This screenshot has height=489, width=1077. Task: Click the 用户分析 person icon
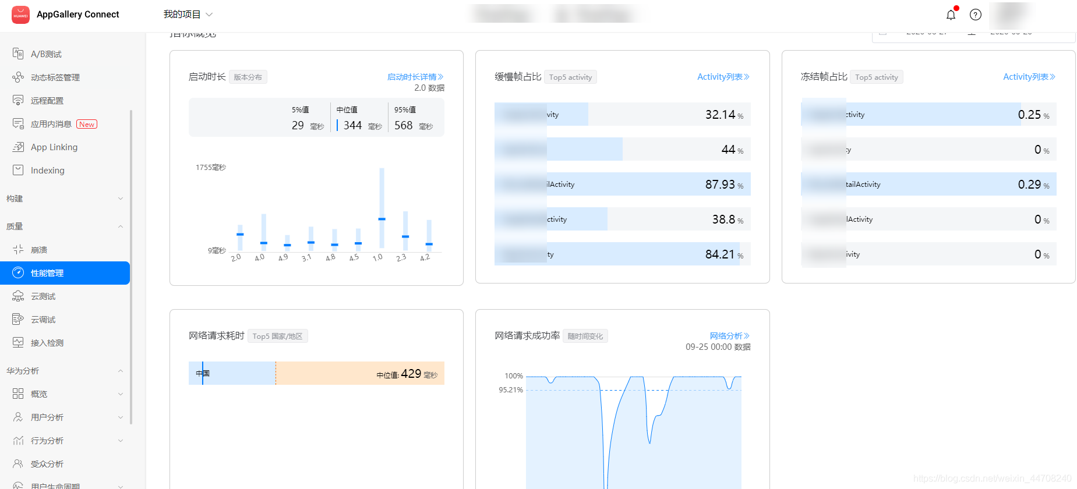pyautogui.click(x=18, y=417)
